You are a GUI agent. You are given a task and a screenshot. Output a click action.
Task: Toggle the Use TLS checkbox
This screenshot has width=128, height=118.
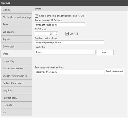click(67, 34)
